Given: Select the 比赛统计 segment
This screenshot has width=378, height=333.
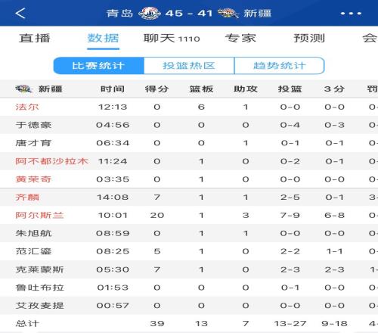Looking at the screenshot, I should pyautogui.click(x=98, y=66).
